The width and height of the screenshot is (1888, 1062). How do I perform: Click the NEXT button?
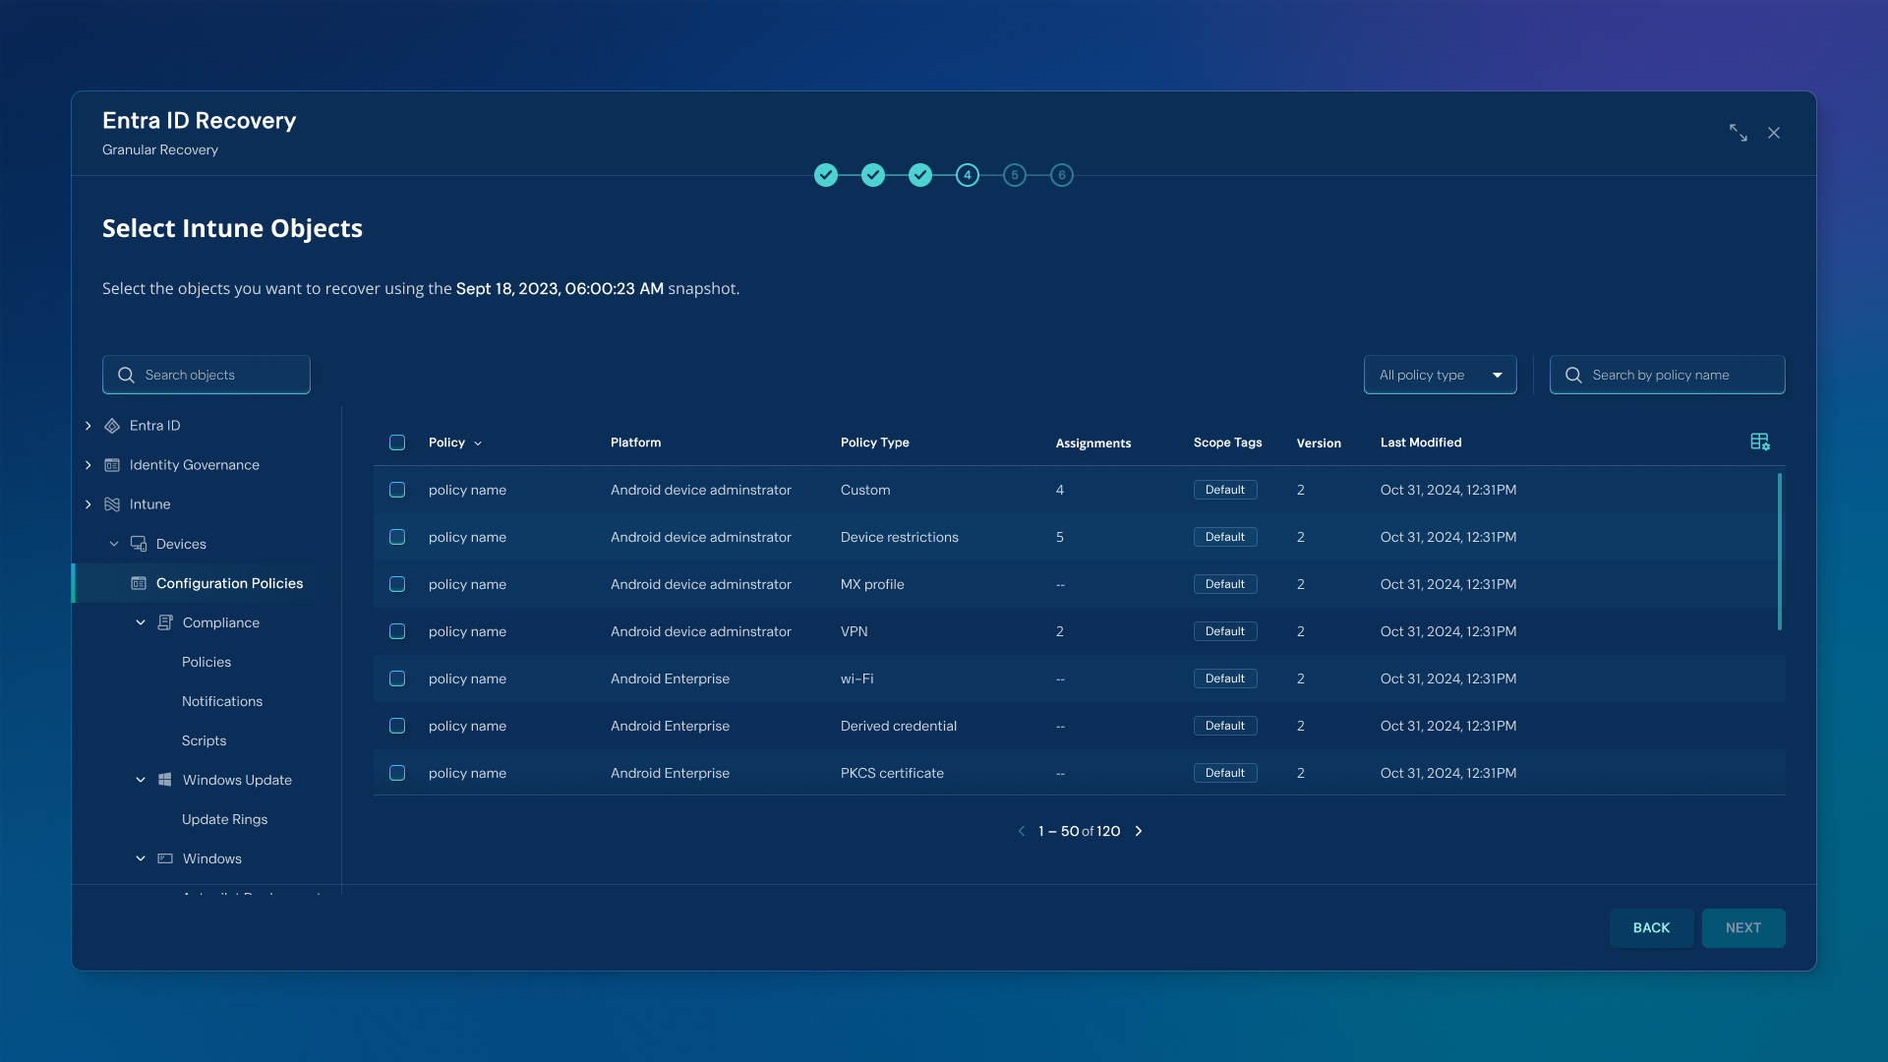click(1743, 928)
